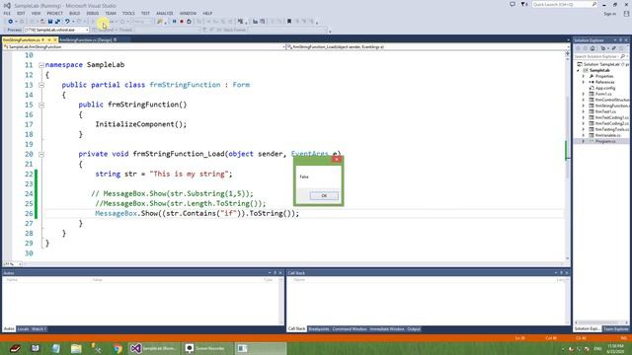Expand the Properties node in Solution Explorer
632x355 pixels.
(584, 76)
